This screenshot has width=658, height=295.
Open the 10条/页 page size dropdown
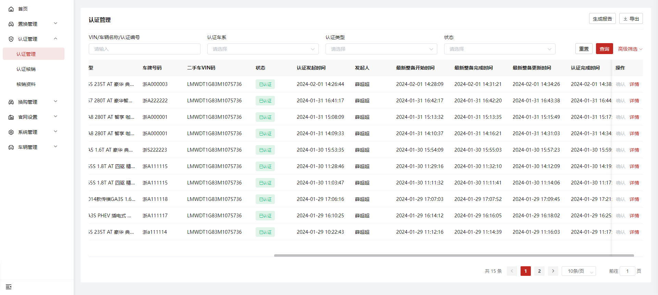(x=578, y=271)
